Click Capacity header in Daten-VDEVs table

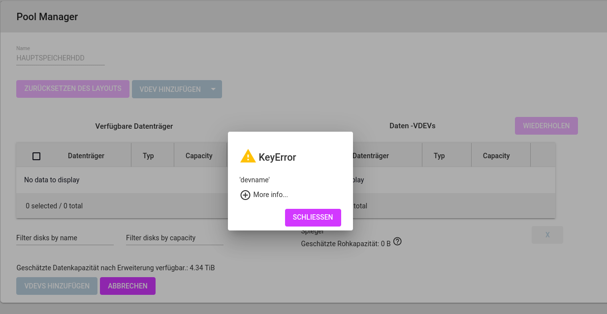point(496,156)
